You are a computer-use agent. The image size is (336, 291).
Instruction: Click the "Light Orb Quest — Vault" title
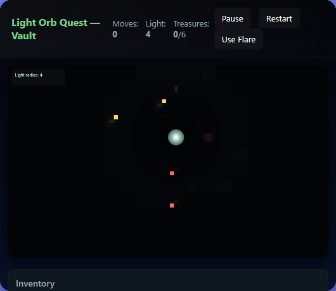(x=56, y=29)
